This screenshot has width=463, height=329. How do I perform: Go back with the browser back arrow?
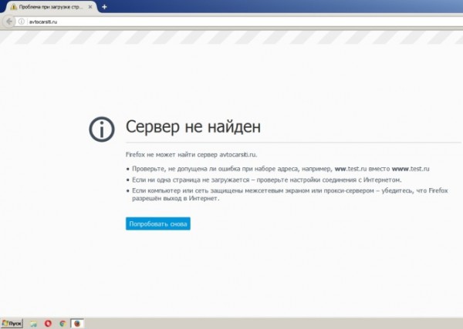tap(9, 22)
